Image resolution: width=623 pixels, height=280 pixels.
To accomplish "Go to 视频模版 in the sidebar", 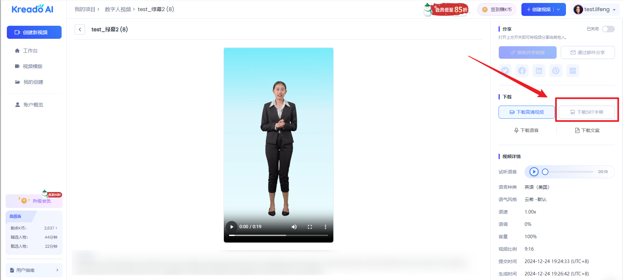I will (x=33, y=66).
